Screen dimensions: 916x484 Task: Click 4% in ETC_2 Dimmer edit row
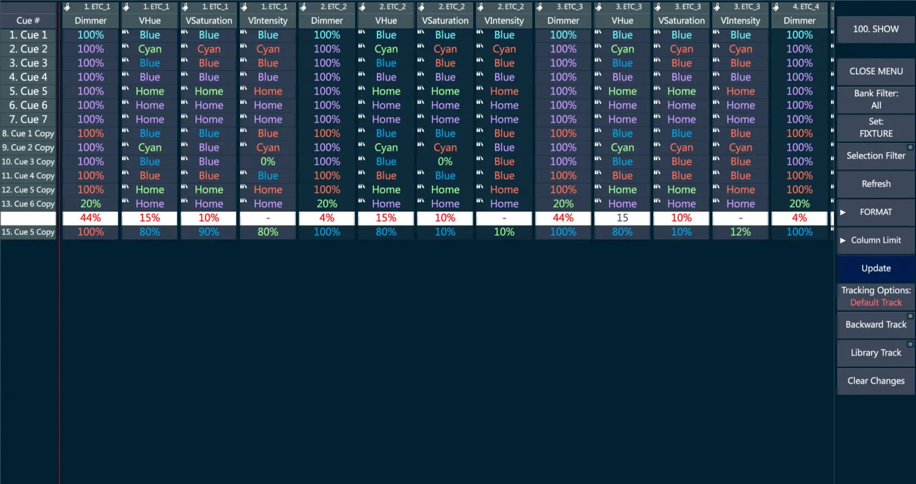click(x=327, y=218)
